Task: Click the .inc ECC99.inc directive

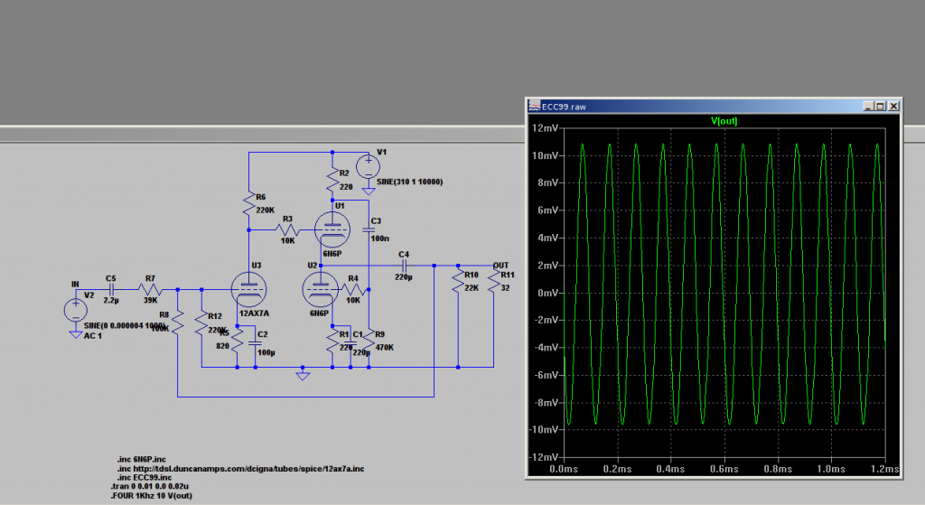Action: 144,477
